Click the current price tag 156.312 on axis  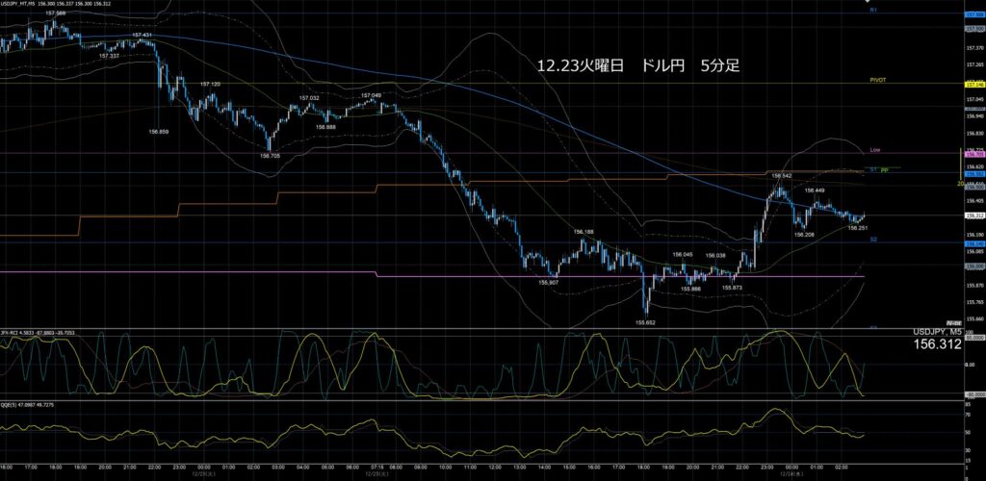click(x=973, y=215)
